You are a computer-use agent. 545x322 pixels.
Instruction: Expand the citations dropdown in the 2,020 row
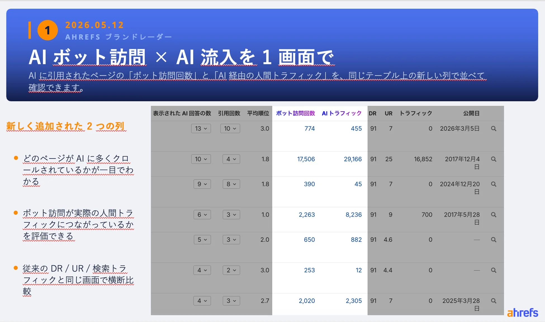click(231, 301)
